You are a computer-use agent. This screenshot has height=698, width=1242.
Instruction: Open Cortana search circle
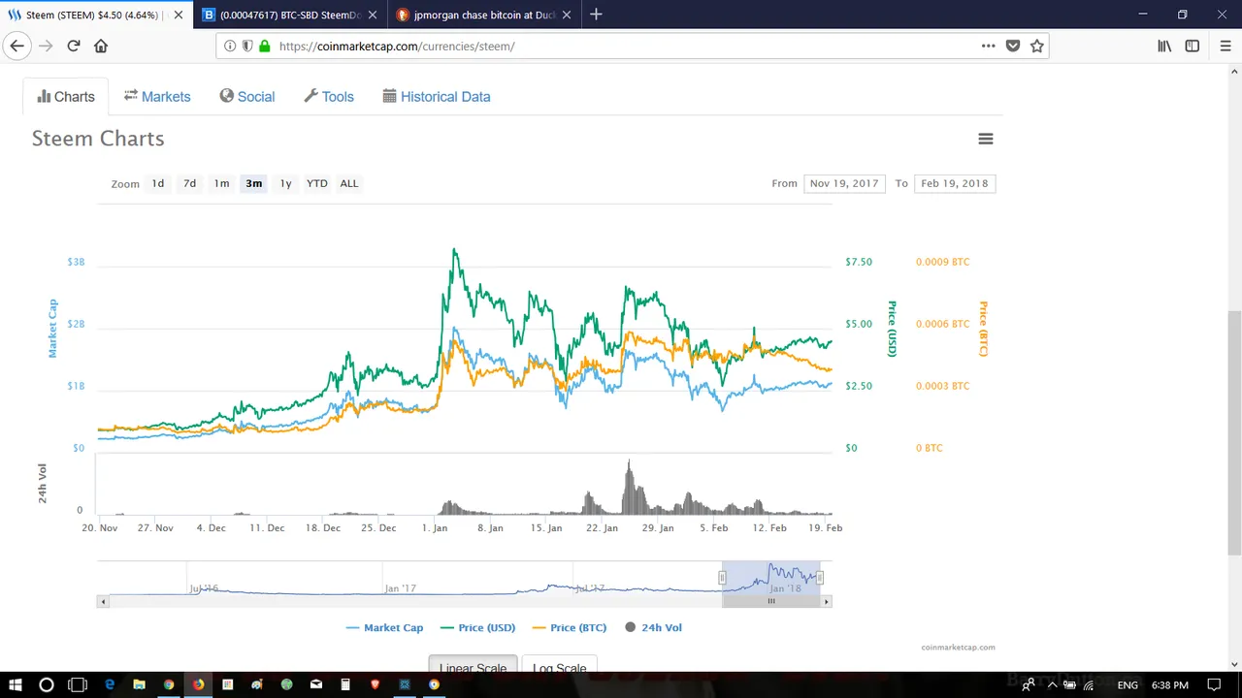46,684
